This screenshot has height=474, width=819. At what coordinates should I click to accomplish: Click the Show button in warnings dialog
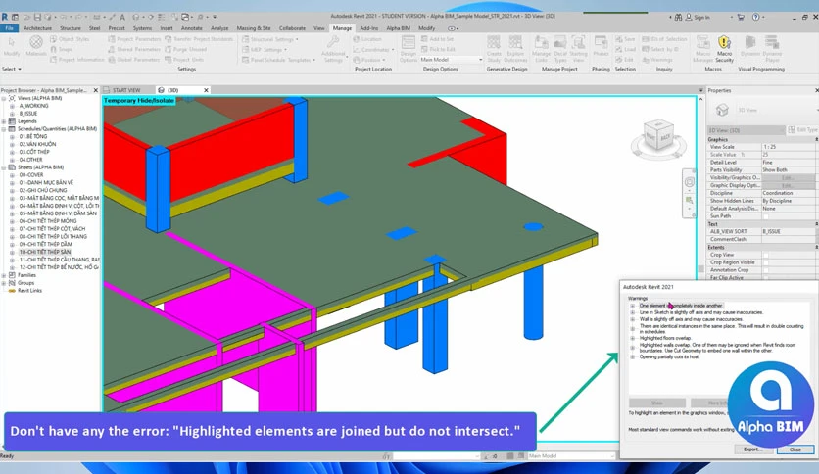(657, 403)
